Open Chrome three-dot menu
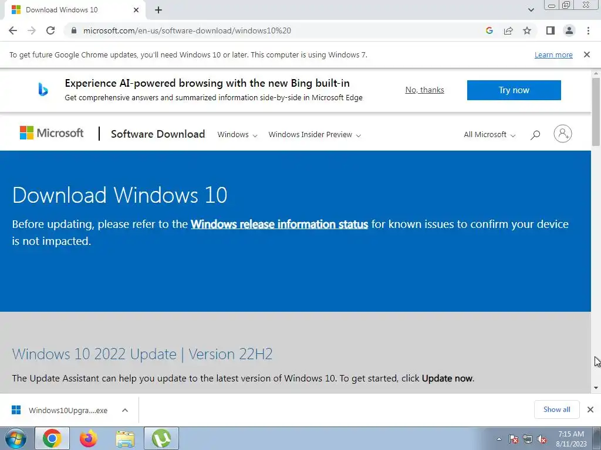 [588, 30]
